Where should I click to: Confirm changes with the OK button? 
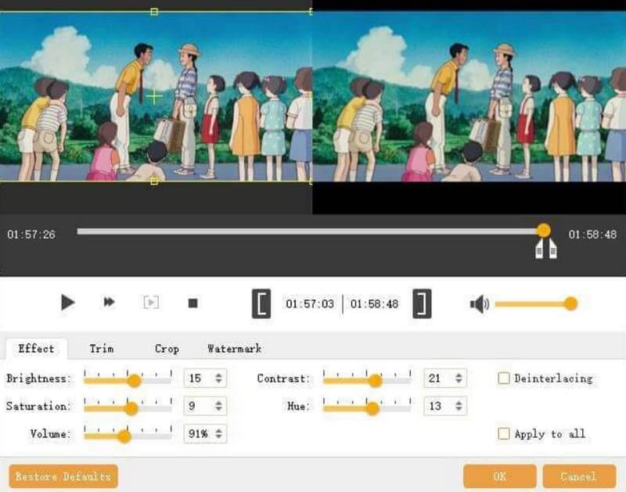(x=499, y=476)
